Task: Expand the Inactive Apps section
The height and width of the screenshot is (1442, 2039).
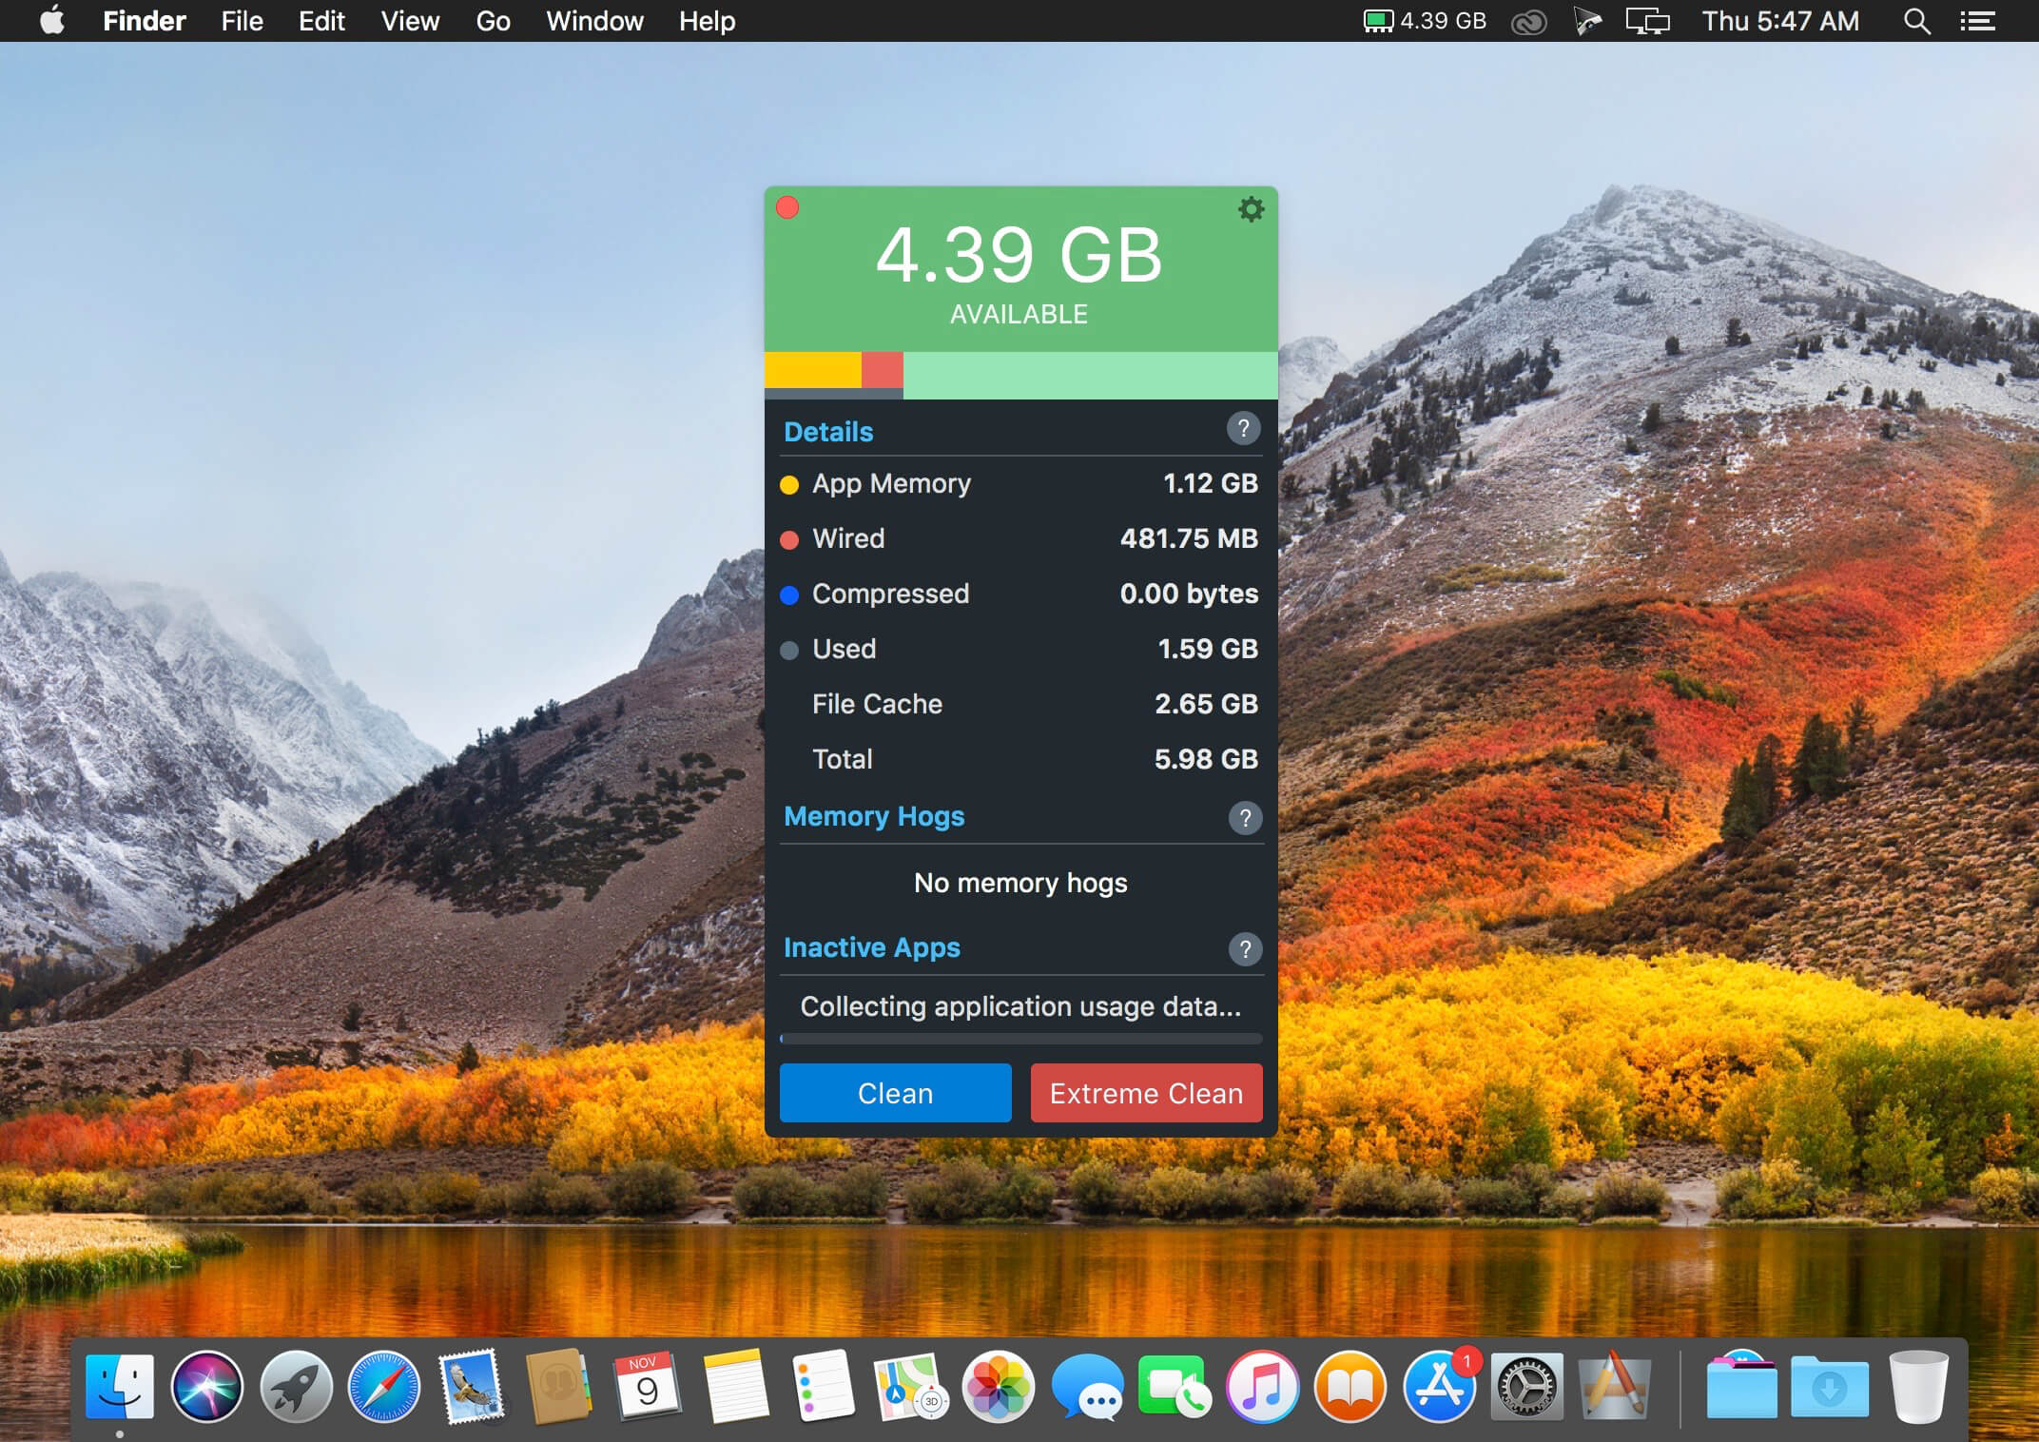Action: point(869,947)
